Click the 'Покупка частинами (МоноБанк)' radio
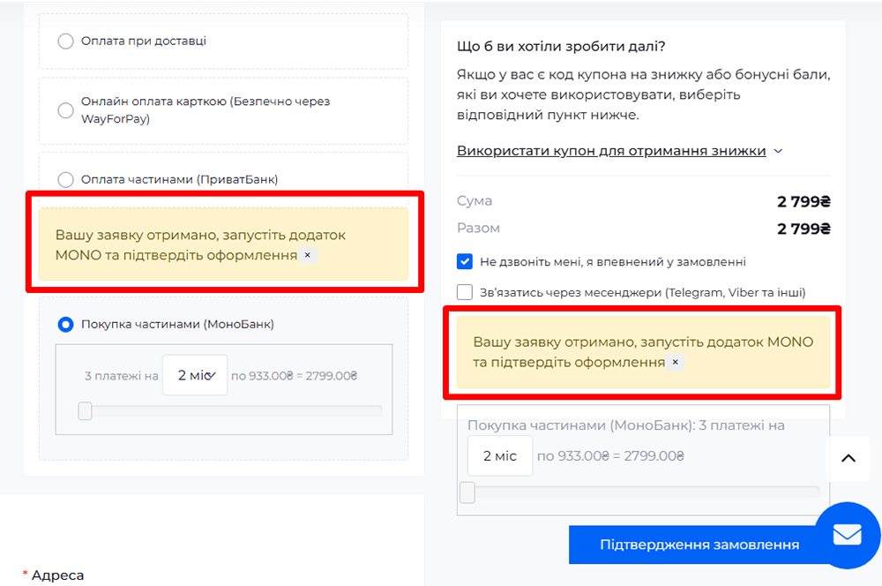Viewport: 882px width, 586px height. click(x=64, y=324)
